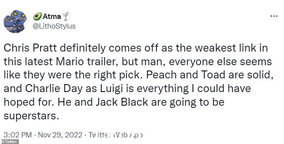Open the Twitter Web App source label

coord(115,135)
